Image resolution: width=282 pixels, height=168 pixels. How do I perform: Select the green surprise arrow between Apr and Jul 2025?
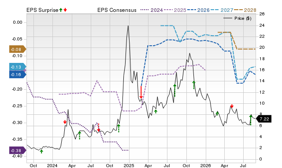tap(156, 111)
